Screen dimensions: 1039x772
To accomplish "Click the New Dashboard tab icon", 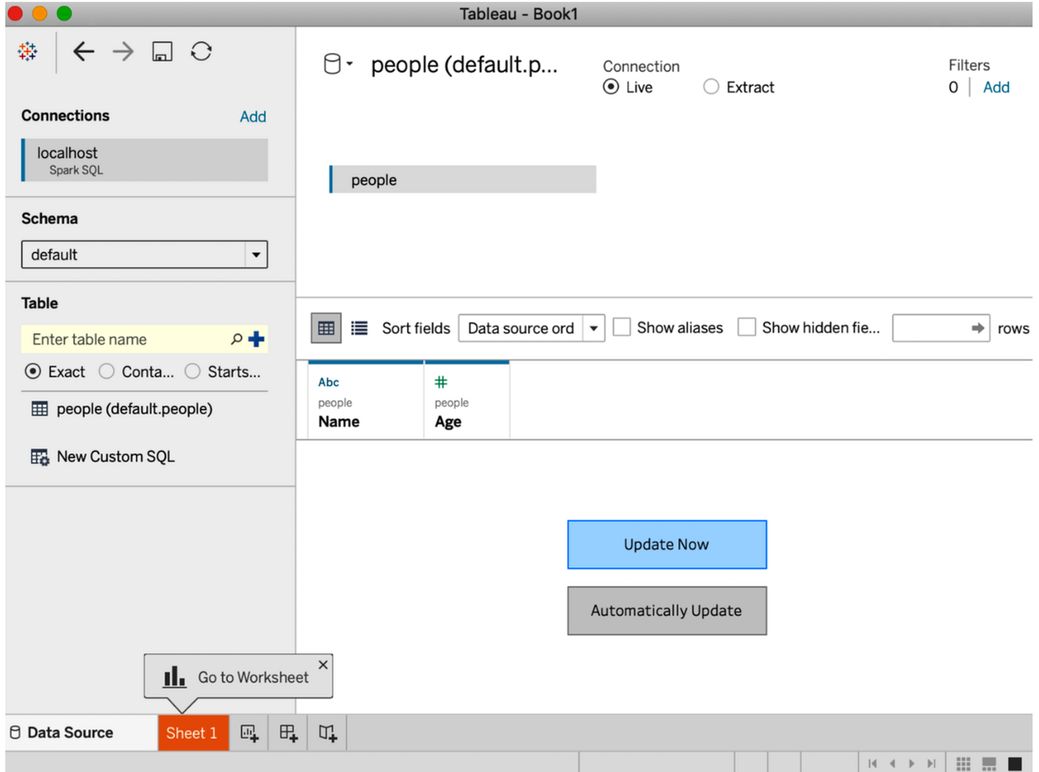I will tap(288, 733).
